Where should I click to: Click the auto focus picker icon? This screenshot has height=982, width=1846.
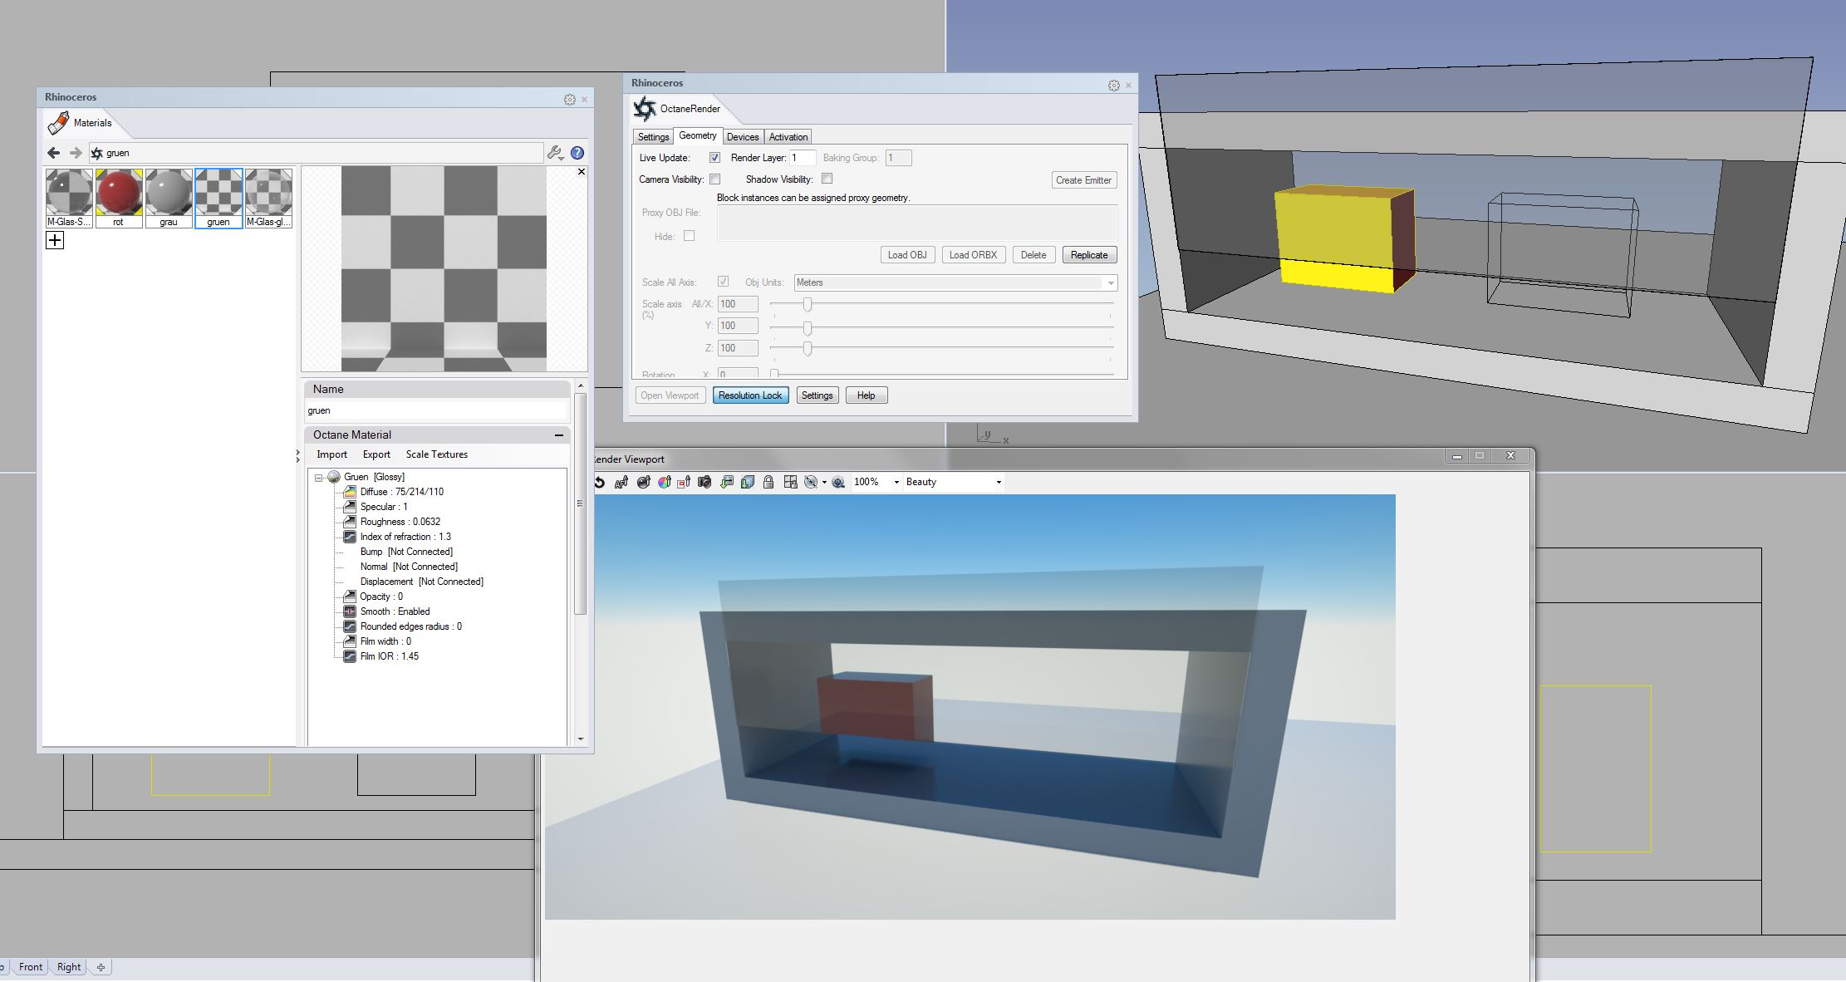pyautogui.click(x=621, y=482)
